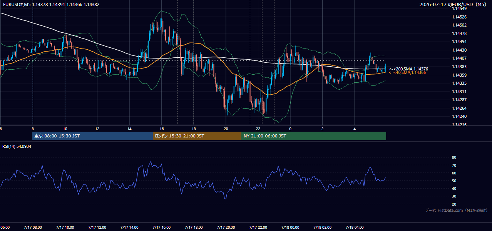The height and width of the screenshot is (231, 492).
Task: Click price level 1.14287 on price axis
Action: point(459,100)
